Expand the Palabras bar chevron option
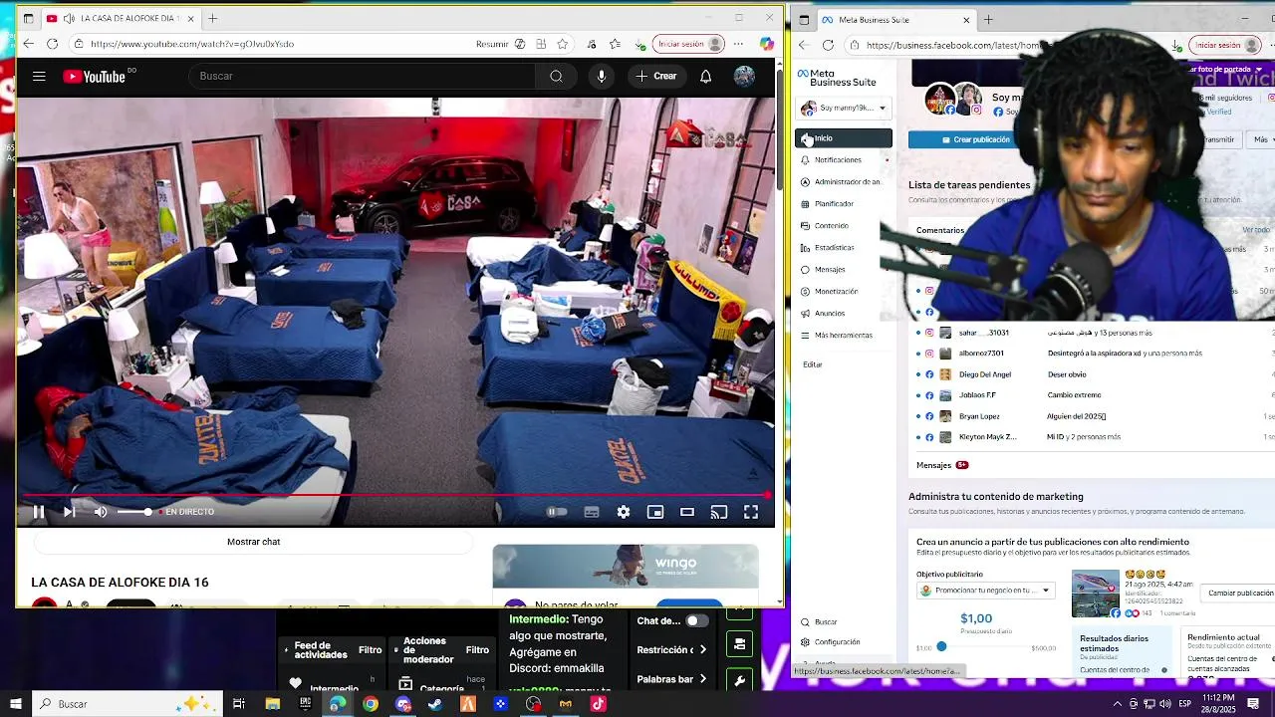1275x717 pixels. [703, 679]
